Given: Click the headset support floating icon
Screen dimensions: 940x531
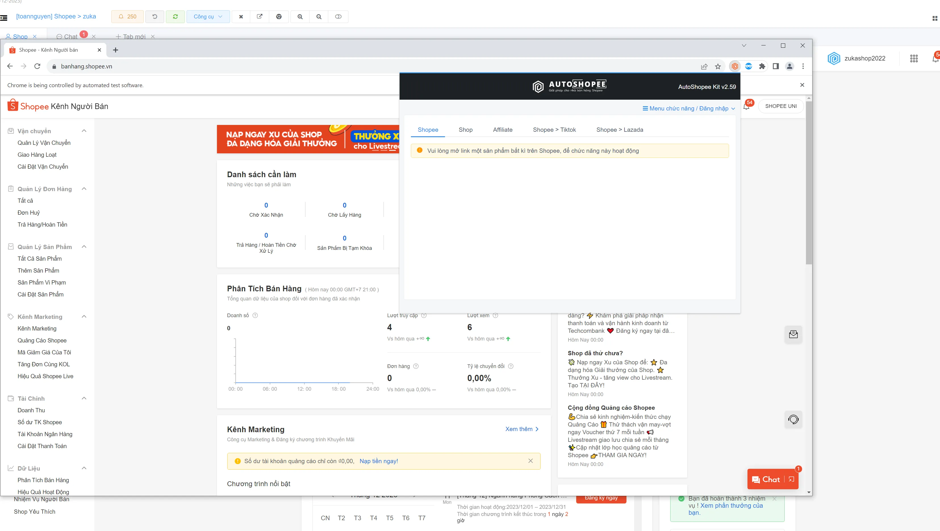Looking at the screenshot, I should click(793, 419).
